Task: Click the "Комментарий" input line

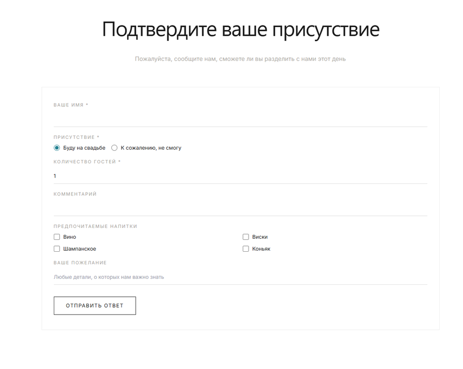Action: (240, 208)
